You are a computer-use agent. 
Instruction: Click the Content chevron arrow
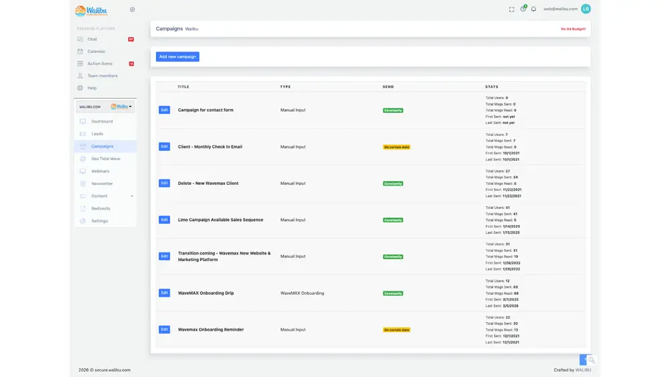coord(131,196)
